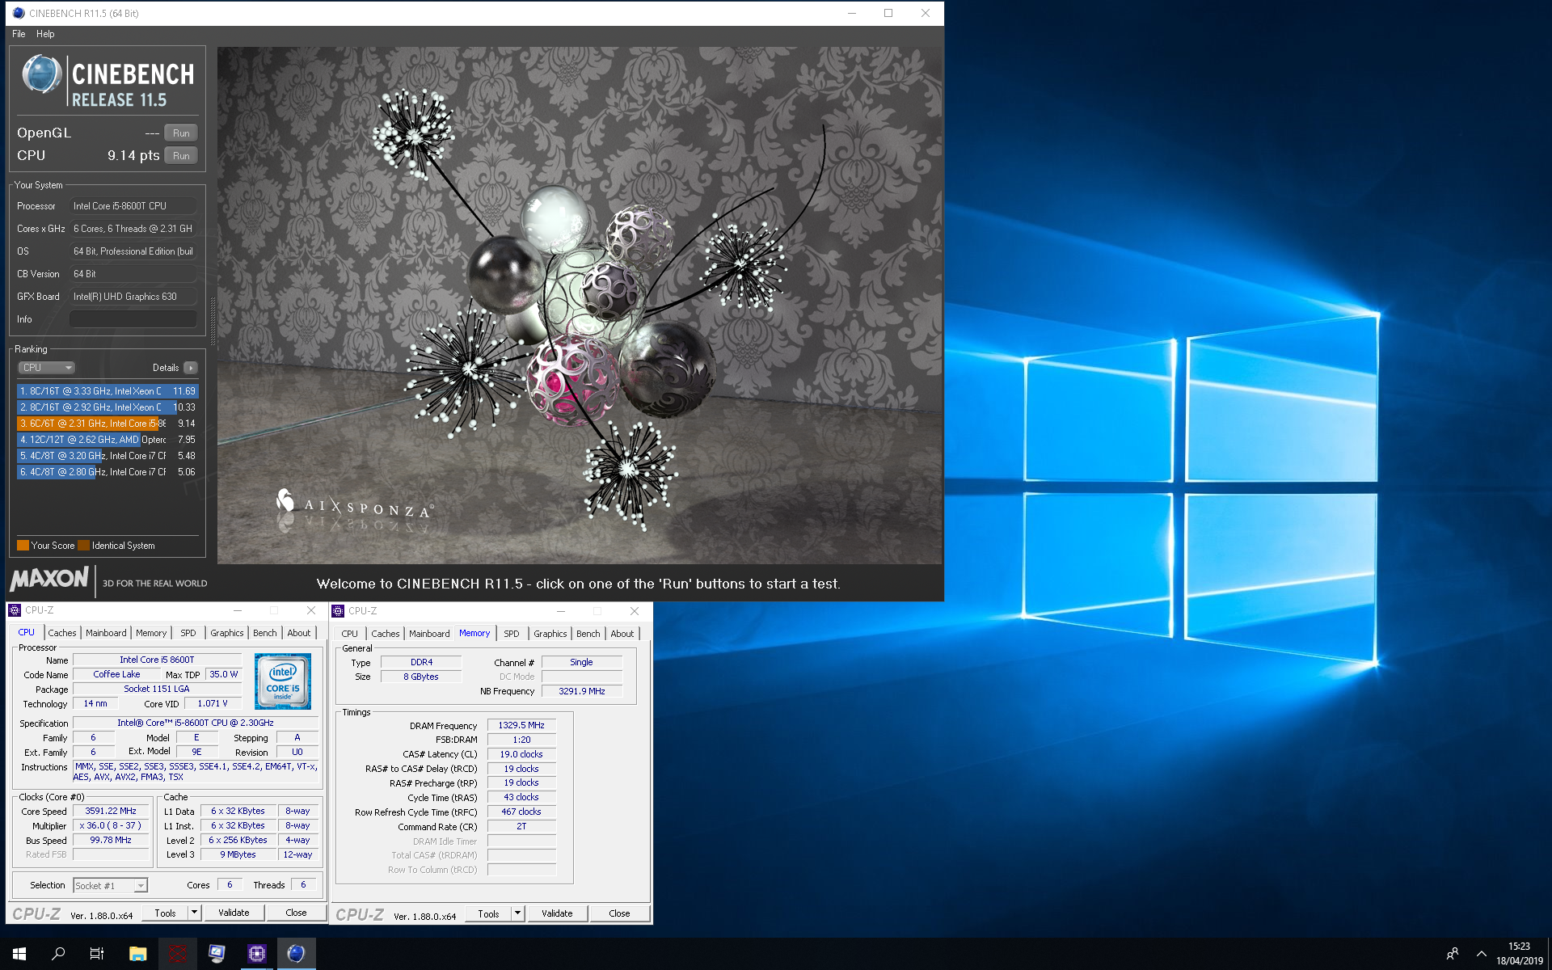Open the CPU ranking type dropdown

click(x=46, y=368)
